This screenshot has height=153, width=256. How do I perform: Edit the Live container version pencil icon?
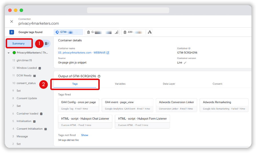click(185, 63)
